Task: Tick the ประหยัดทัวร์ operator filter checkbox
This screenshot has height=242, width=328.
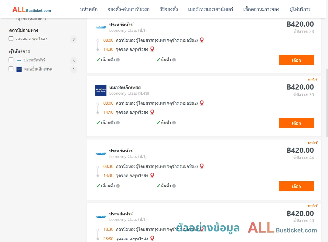Action: pyautogui.click(x=11, y=60)
